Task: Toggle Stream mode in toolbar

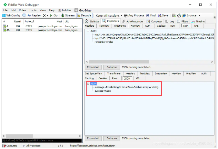Action: [68, 15]
